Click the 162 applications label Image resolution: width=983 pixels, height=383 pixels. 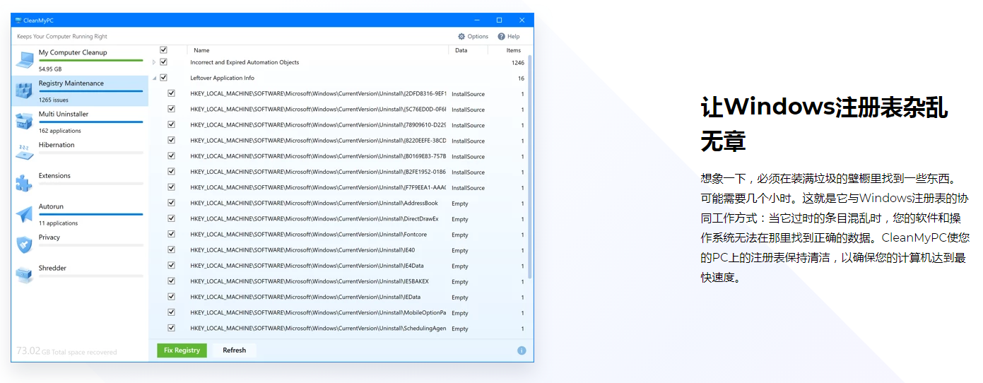coord(60,131)
